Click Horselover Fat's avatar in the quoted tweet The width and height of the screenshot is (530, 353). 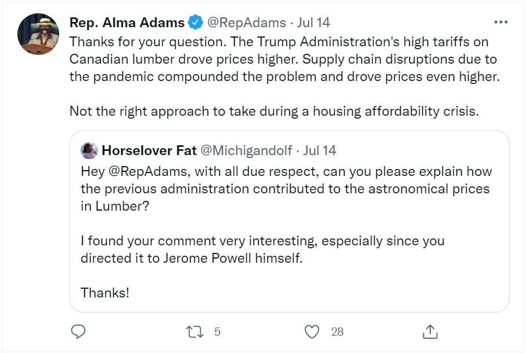coord(88,150)
